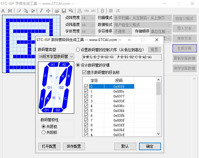Select 共阴极 polarity radio button

43,127
